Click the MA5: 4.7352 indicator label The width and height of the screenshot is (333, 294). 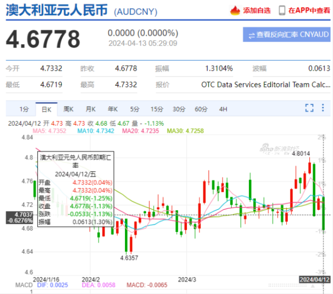click(x=49, y=131)
